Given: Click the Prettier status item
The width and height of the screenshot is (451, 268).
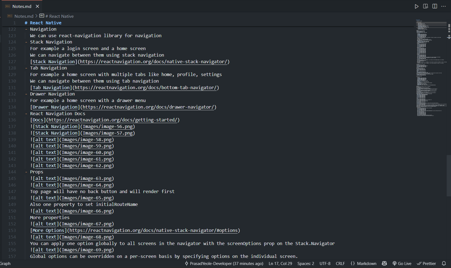Looking at the screenshot, I should [x=426, y=263].
